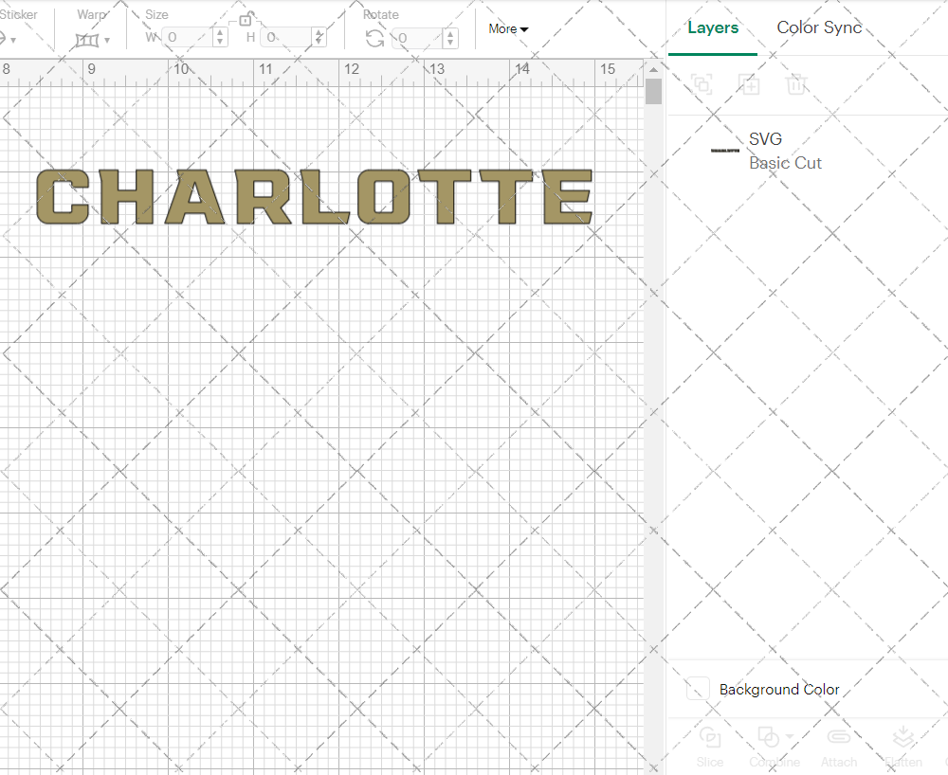Click the Rotate angle field
Image resolution: width=948 pixels, height=775 pixels.
click(x=417, y=38)
